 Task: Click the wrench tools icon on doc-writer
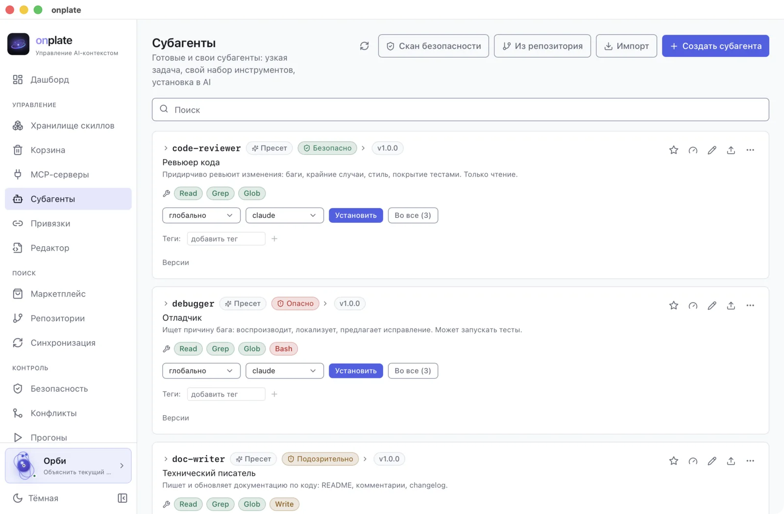click(167, 504)
